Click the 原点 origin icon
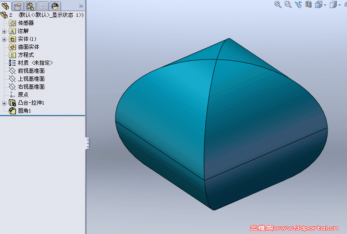Viewport: 347px width, 234px height. coord(12,95)
